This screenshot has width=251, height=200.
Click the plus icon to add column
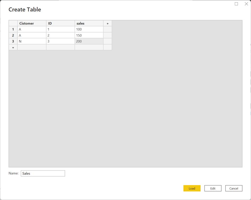point(108,23)
